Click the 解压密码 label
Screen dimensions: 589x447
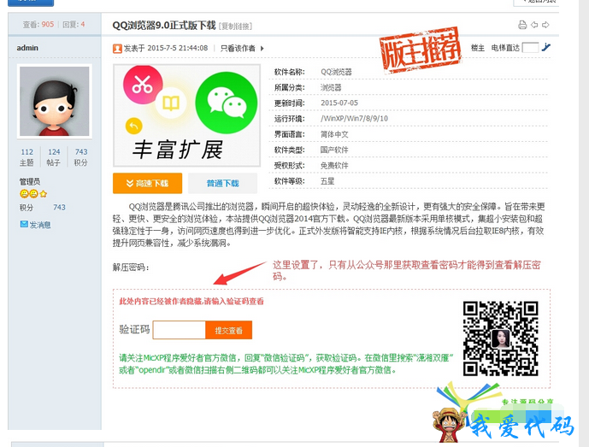coord(131,268)
